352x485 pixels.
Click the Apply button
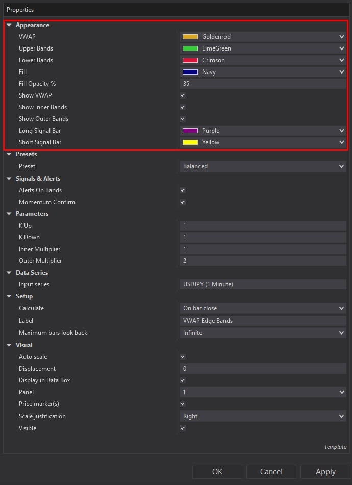(x=325, y=471)
